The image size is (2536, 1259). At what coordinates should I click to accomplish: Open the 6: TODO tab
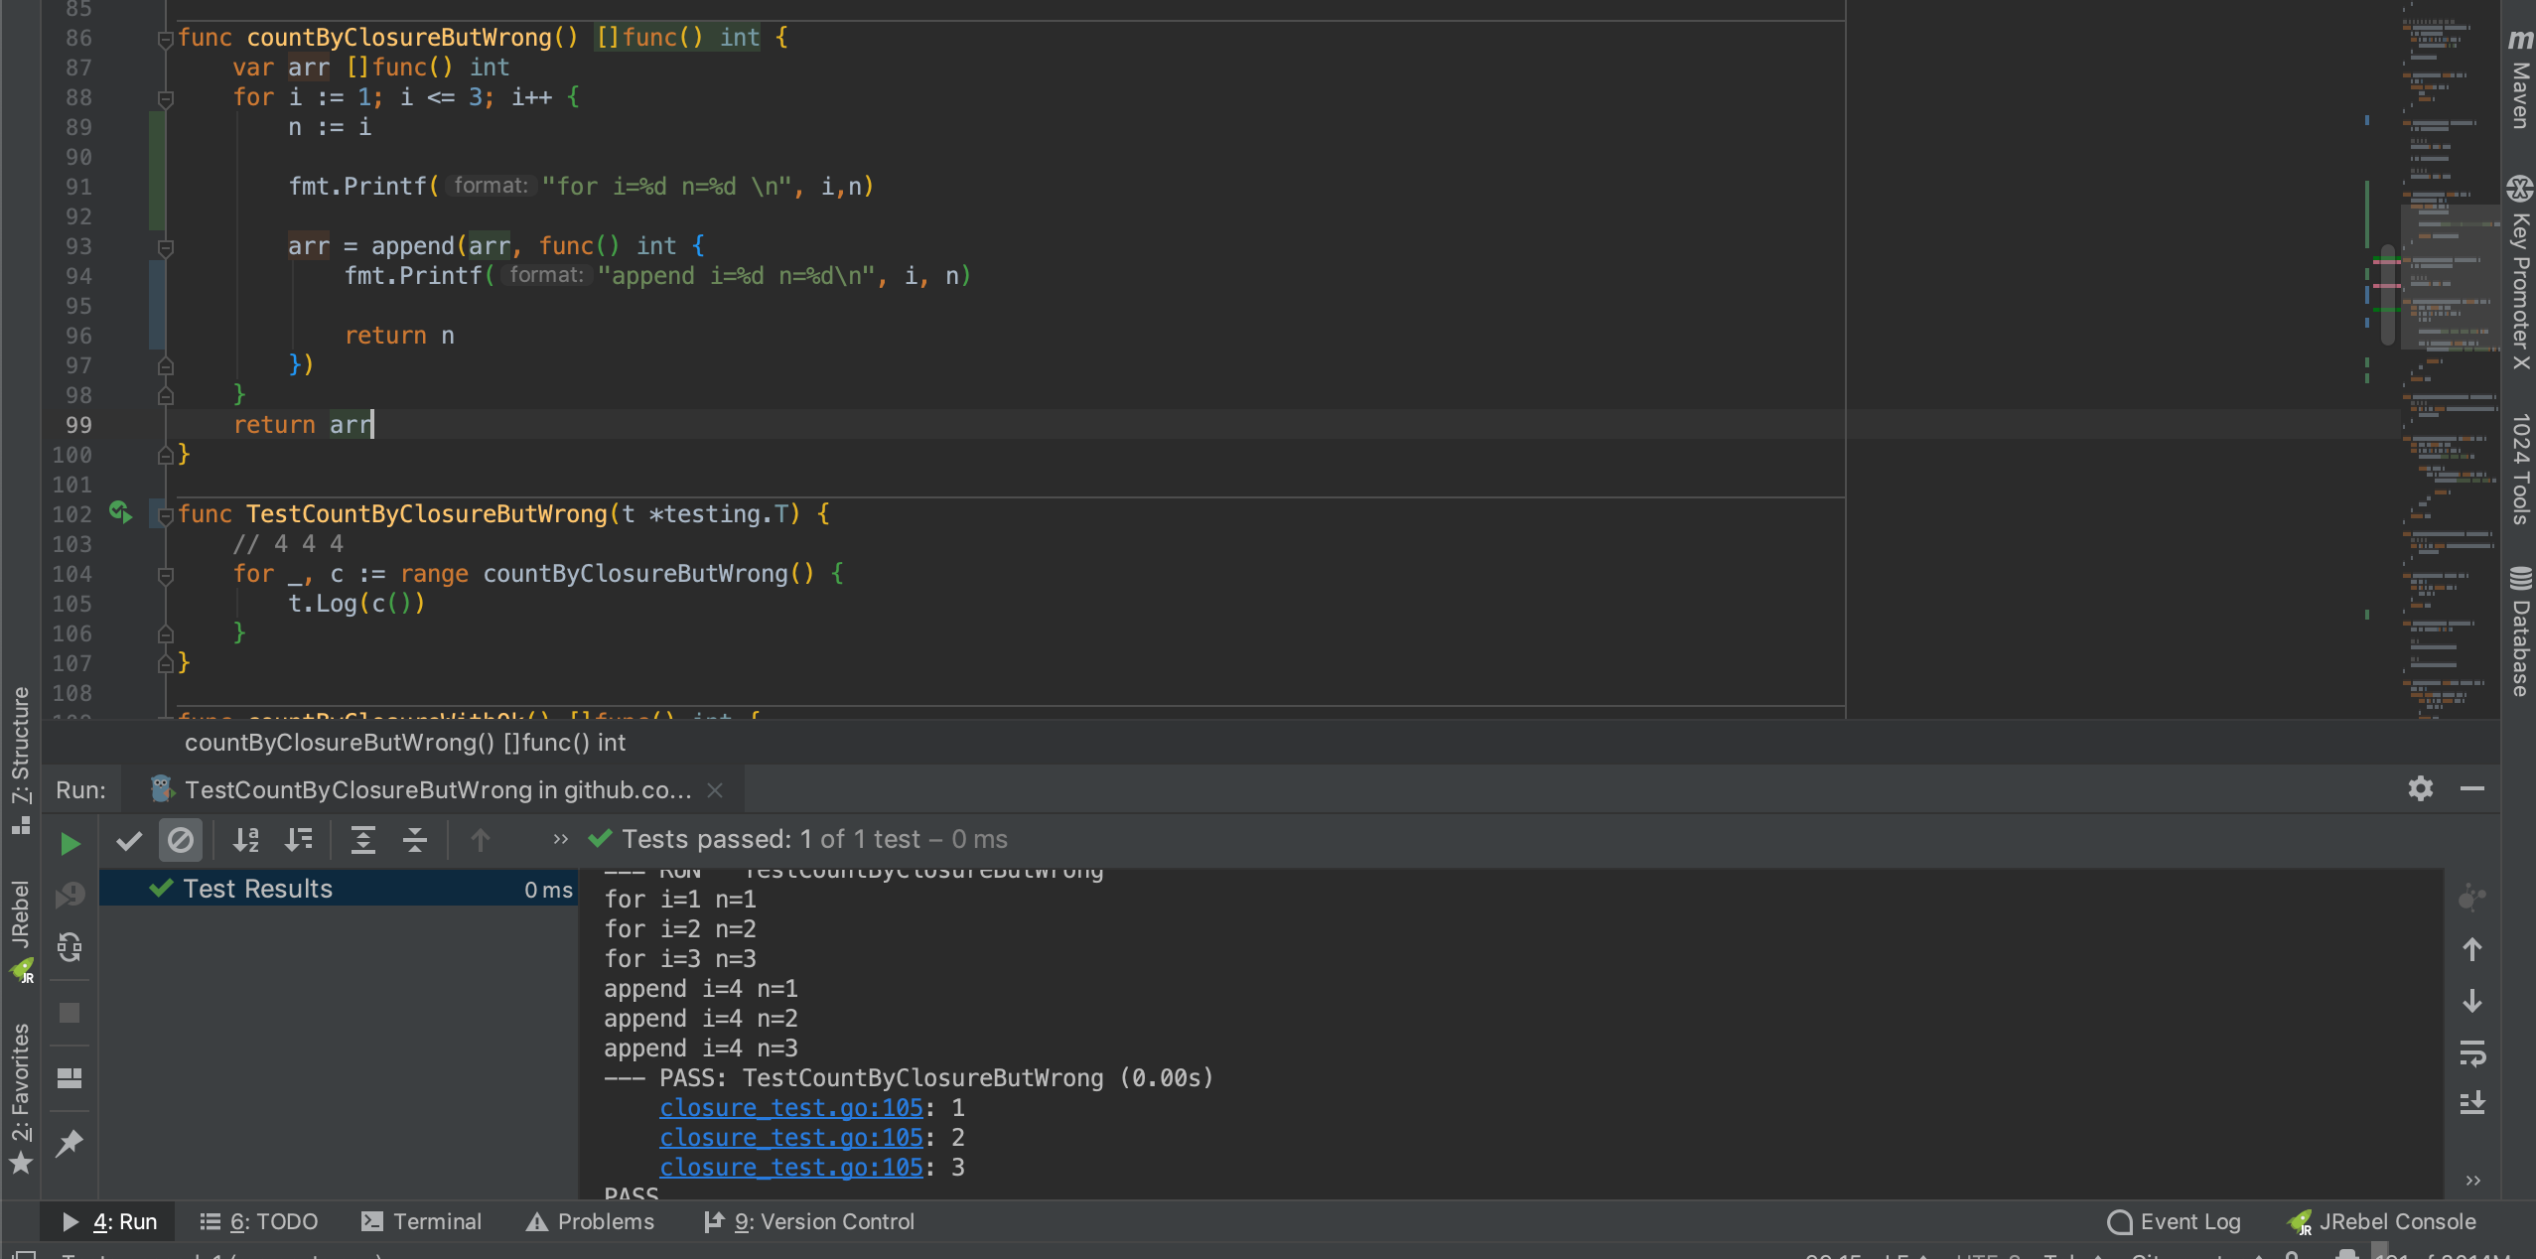click(x=259, y=1221)
